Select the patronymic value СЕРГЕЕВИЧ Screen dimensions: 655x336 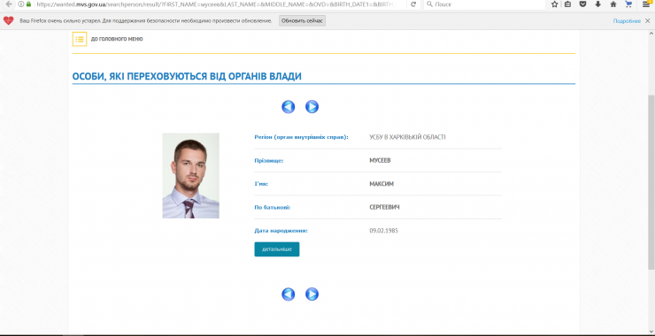(385, 207)
